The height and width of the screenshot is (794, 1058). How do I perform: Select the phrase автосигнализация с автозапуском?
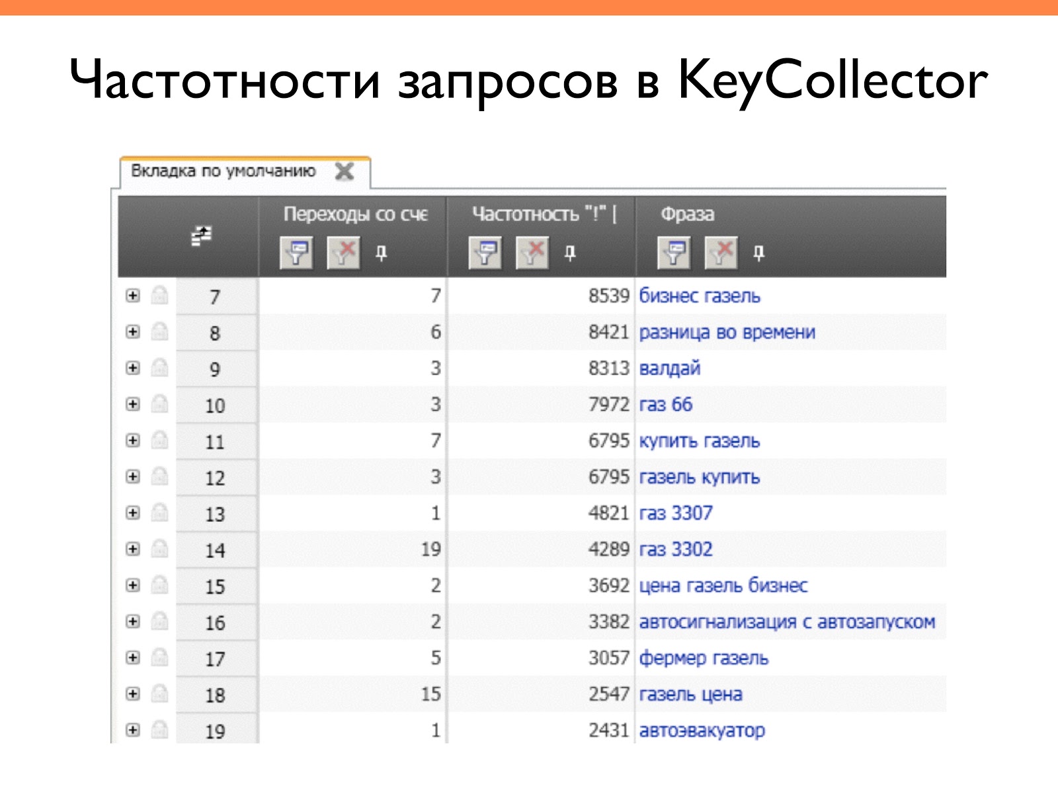[787, 622]
